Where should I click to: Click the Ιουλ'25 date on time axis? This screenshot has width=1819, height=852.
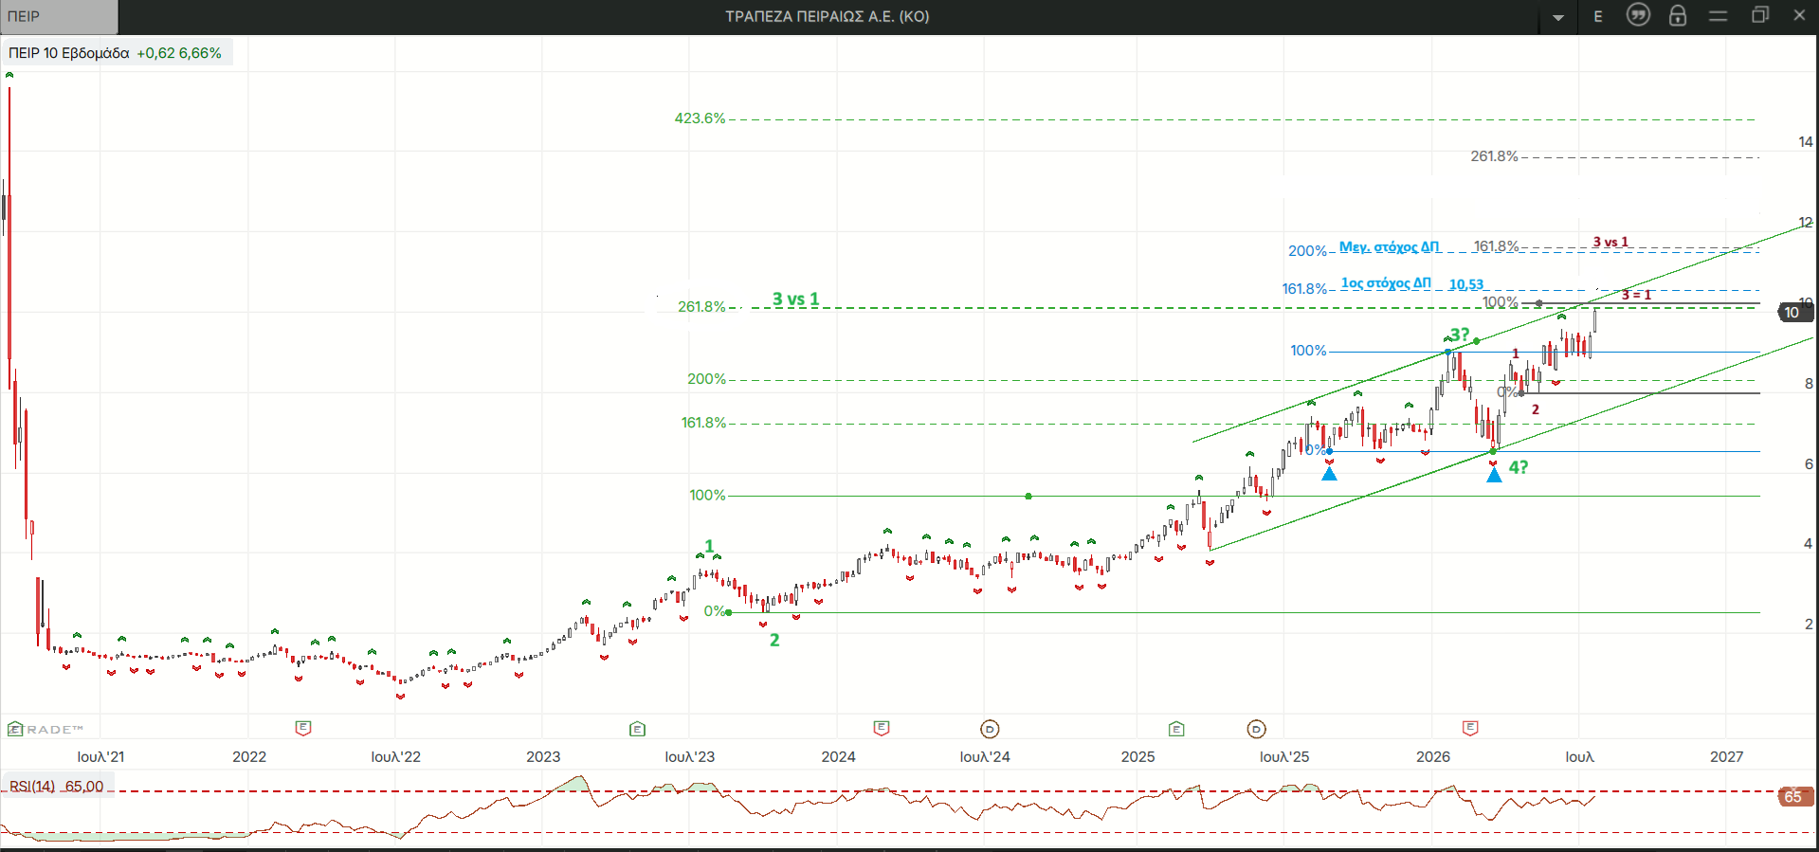tap(1284, 757)
